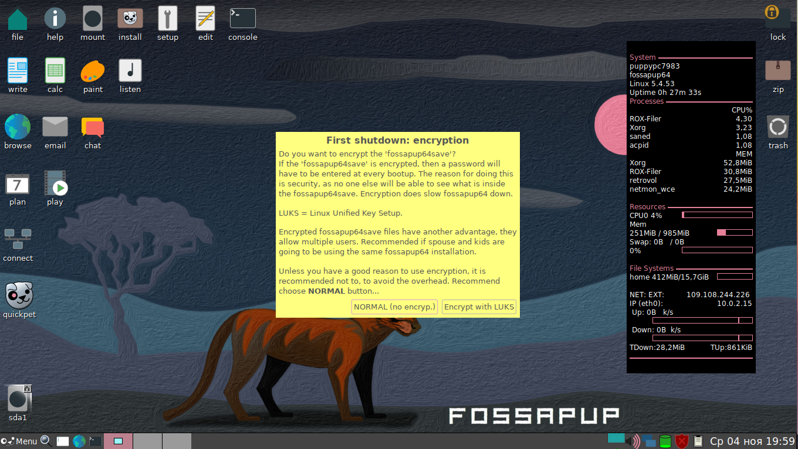798x449 pixels.
Task: Click the 'CPU0 4%' resource label
Action: pos(645,216)
